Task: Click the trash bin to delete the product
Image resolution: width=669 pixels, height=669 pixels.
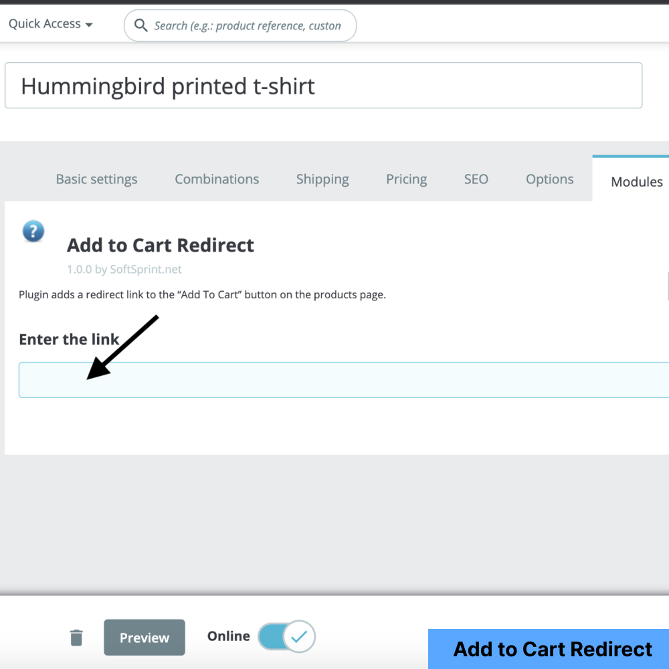Action: click(x=76, y=638)
